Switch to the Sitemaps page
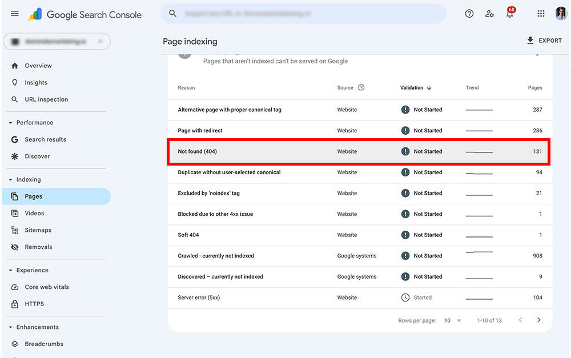The width and height of the screenshot is (571, 358). pos(38,230)
